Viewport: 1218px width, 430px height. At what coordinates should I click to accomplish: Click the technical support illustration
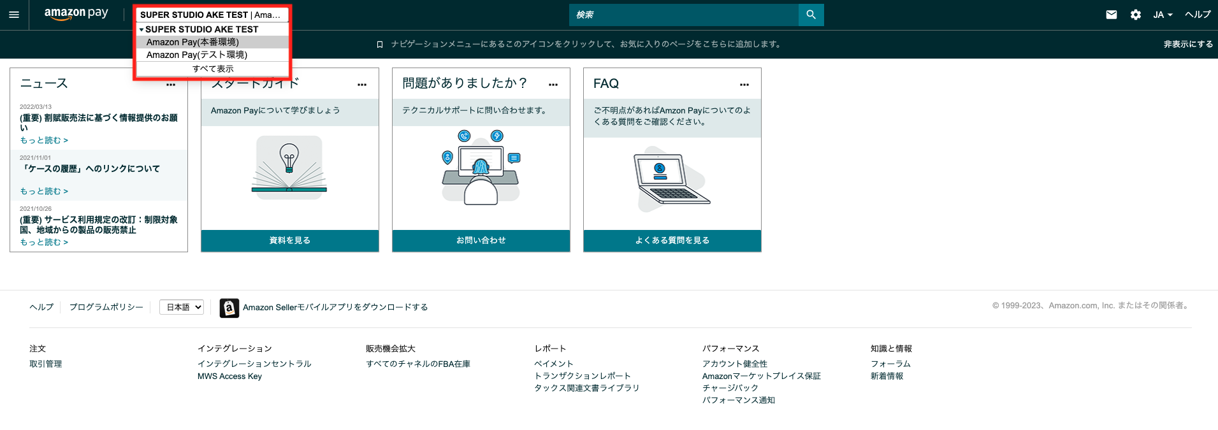(x=481, y=167)
